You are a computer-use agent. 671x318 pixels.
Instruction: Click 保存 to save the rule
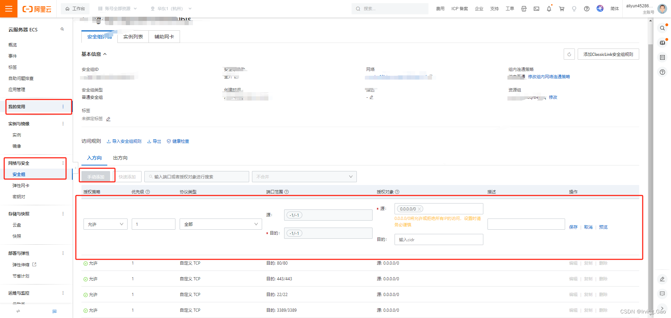[573, 227]
